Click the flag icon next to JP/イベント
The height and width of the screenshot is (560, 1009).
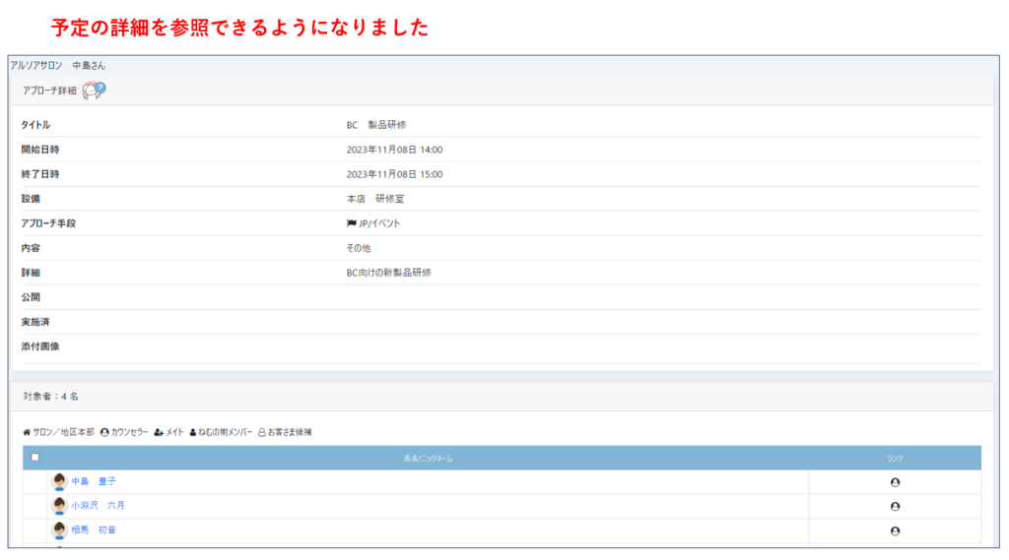tap(352, 223)
